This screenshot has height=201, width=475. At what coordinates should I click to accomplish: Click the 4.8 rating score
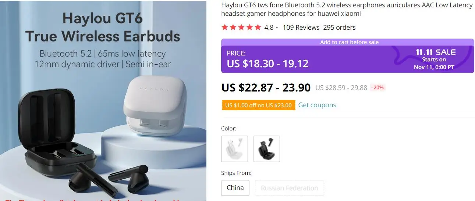269,28
